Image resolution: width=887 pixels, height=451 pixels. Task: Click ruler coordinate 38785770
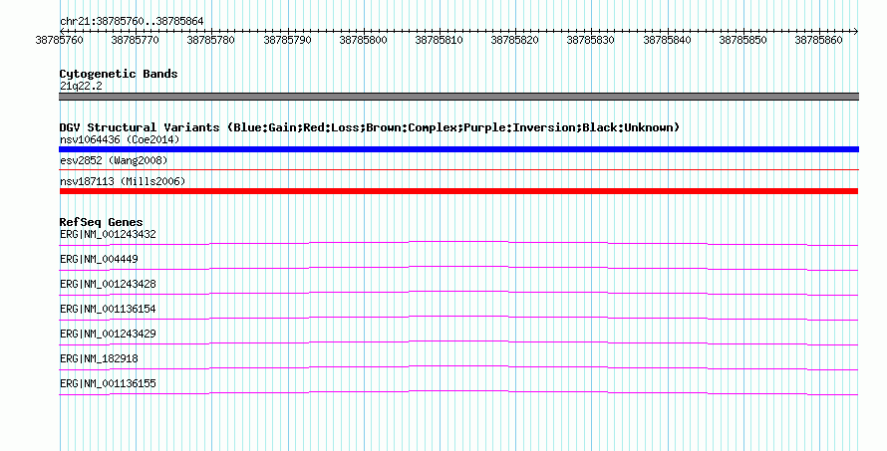136,40
